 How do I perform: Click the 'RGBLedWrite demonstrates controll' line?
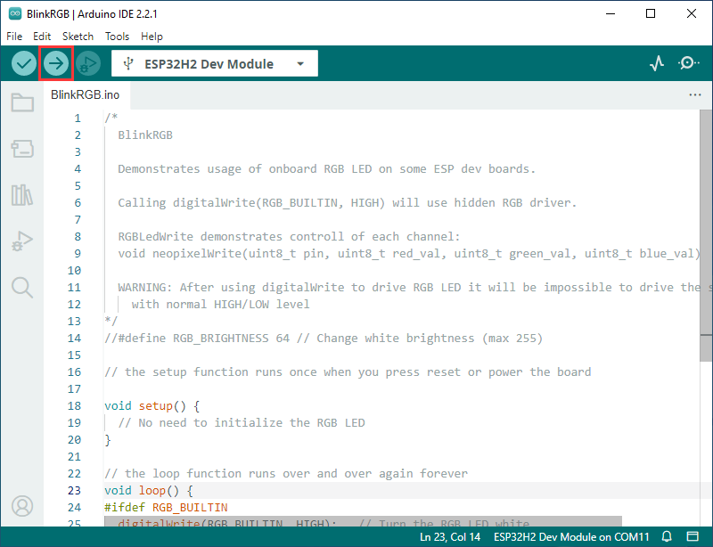289,237
